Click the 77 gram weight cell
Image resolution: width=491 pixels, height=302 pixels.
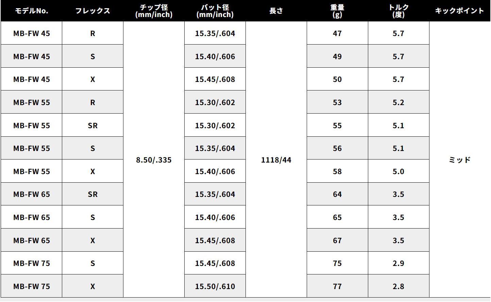pyautogui.click(x=337, y=286)
